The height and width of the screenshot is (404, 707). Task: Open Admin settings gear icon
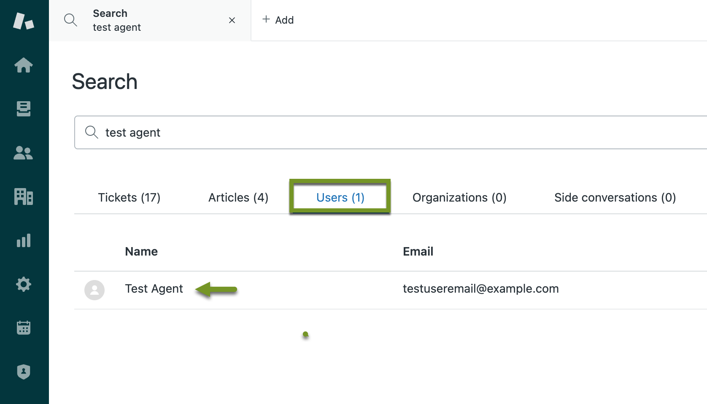[x=24, y=284]
